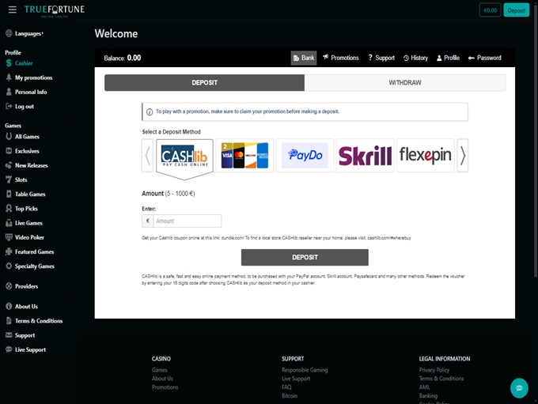
Task: Select the Flexepin payment logo
Action: click(425, 156)
